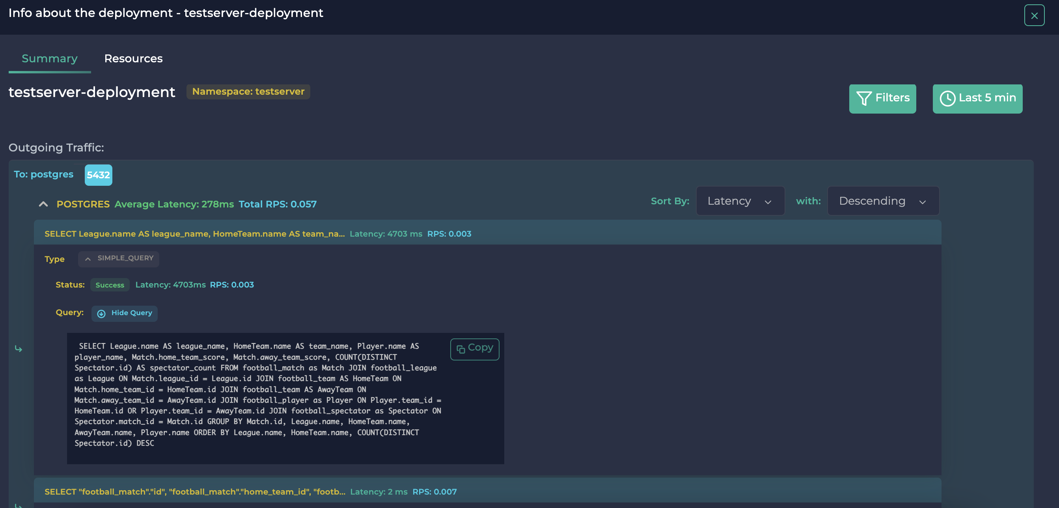The width and height of the screenshot is (1059, 508).
Task: Open the Sort By Latency dropdown
Action: (740, 201)
